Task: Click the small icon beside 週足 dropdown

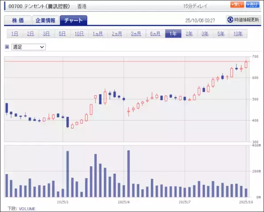Action: pyautogui.click(x=7, y=47)
